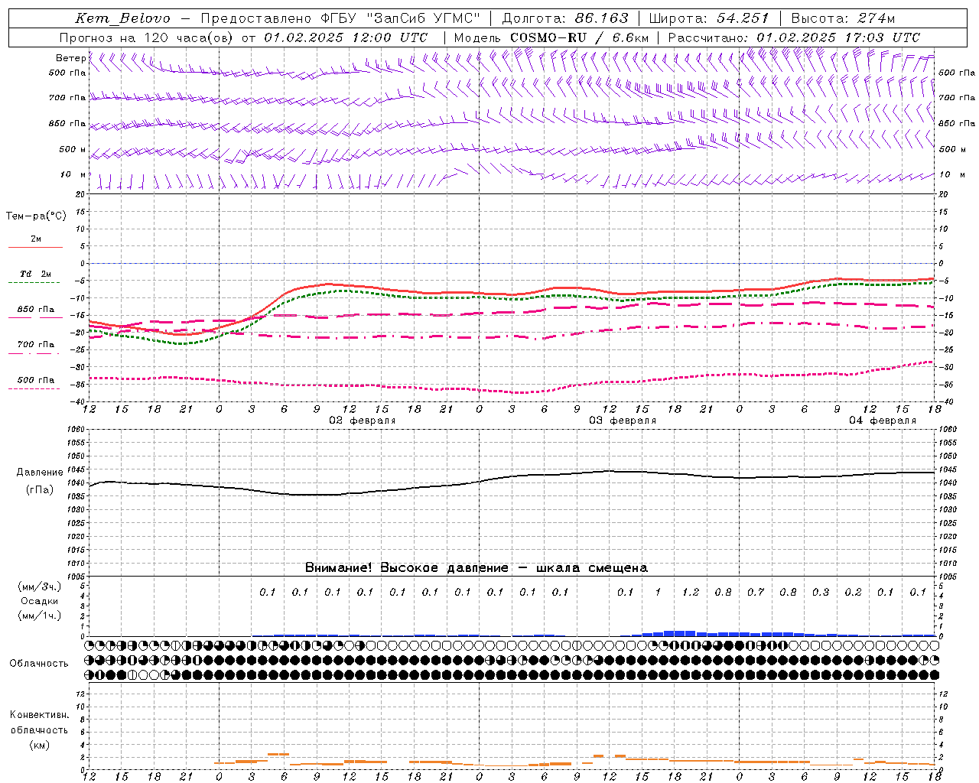Click the '1.2' precipitation value
This screenshot has height=783, width=979.
[691, 592]
